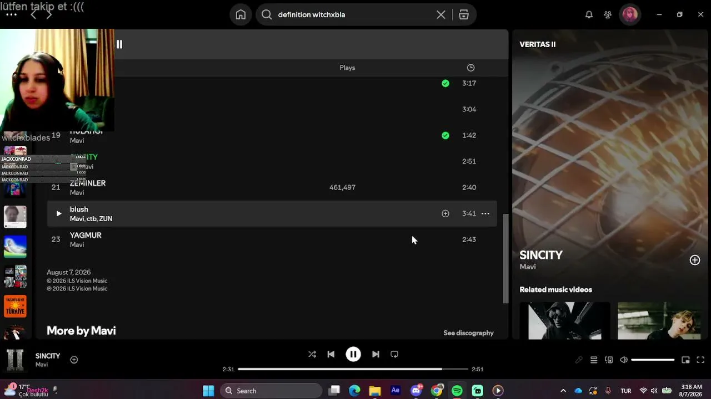Pause using the sticky header button
Image resolution: width=711 pixels, height=399 pixels.
pos(119,44)
